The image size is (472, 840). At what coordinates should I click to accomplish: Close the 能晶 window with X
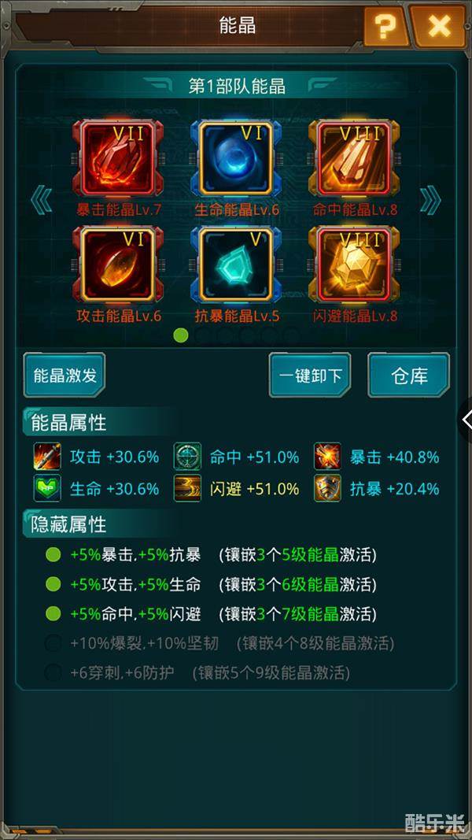[x=439, y=26]
